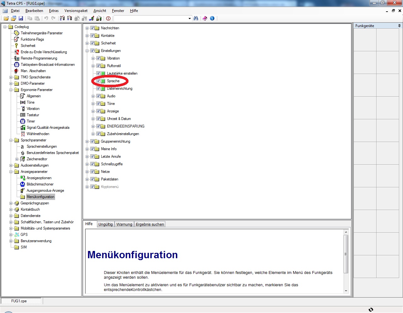Screen dimensions: 403x313
Task: Toggle the Paketdaten checkbox
Action: click(x=92, y=179)
